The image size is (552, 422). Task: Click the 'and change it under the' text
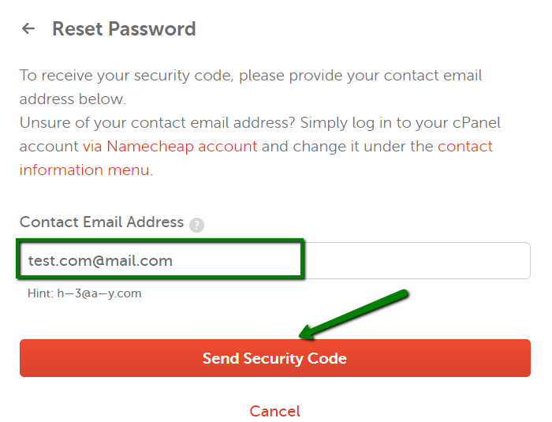(x=348, y=146)
